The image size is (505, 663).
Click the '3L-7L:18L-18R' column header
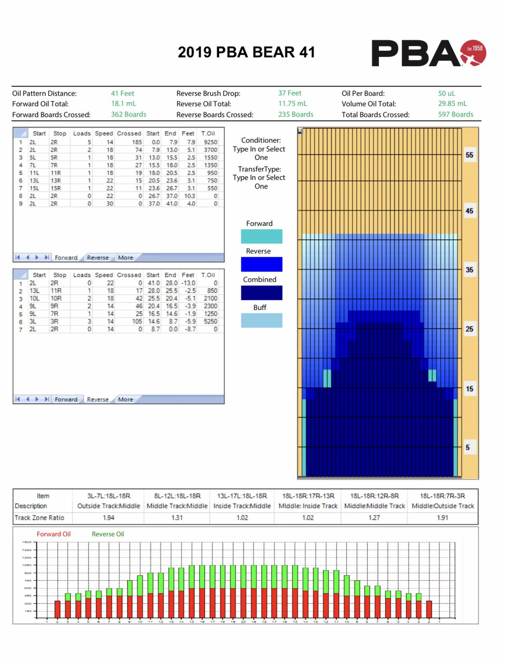109,496
